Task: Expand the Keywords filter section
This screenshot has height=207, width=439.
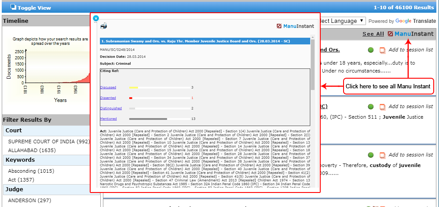Action: click(20, 160)
